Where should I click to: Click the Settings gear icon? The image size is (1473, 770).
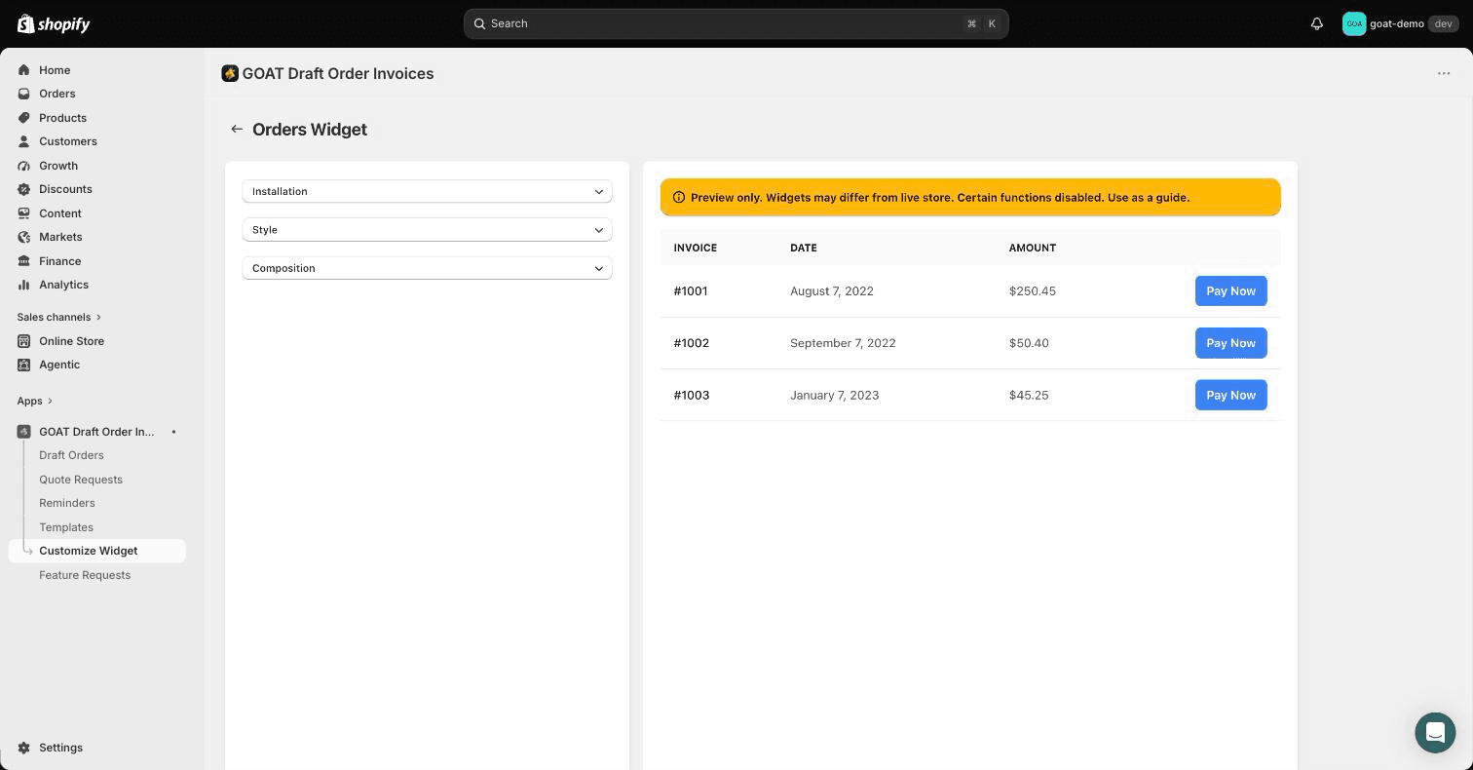(x=24, y=748)
